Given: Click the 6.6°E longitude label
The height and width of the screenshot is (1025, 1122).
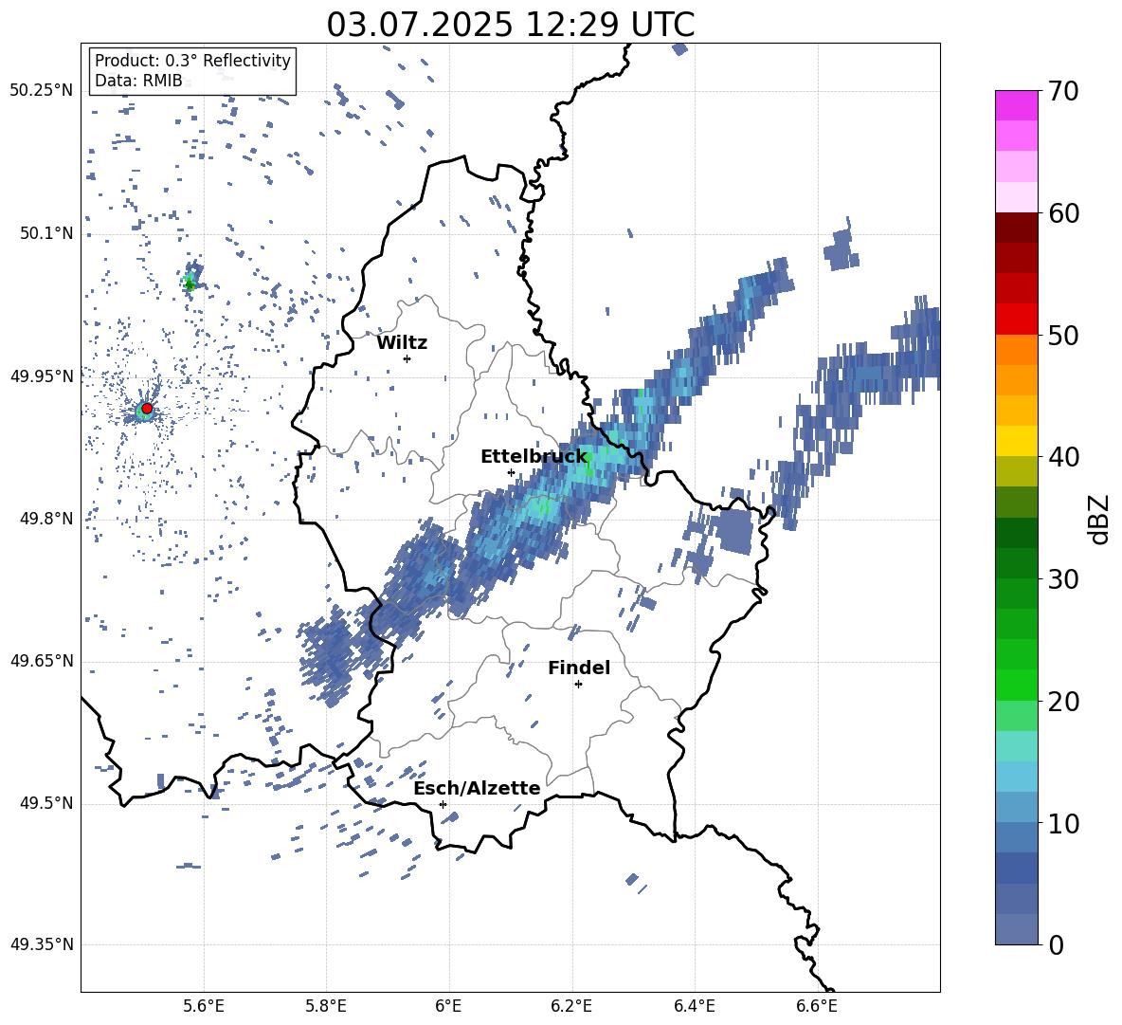Looking at the screenshot, I should click(x=817, y=1006).
